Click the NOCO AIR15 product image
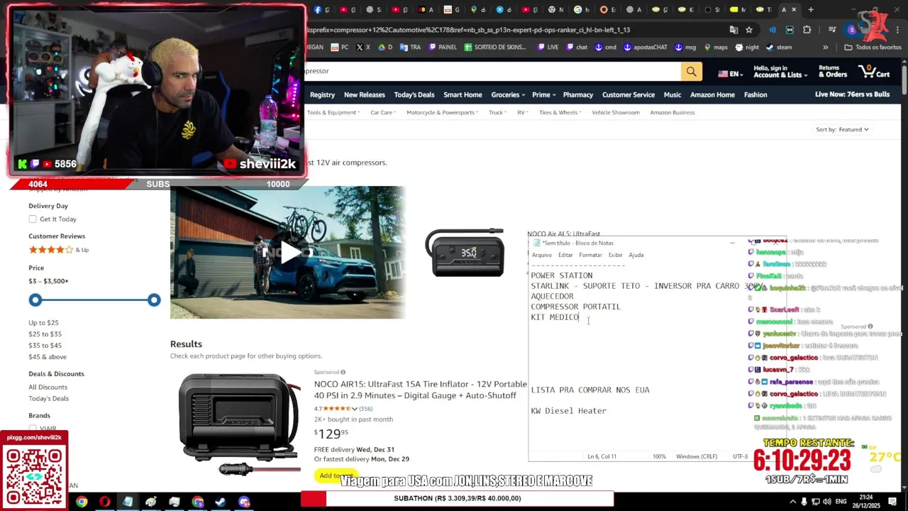The image size is (908, 511). point(239,423)
